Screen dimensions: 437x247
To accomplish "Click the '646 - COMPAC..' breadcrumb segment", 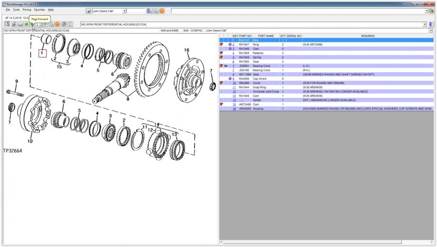I will pyautogui.click(x=194, y=30).
